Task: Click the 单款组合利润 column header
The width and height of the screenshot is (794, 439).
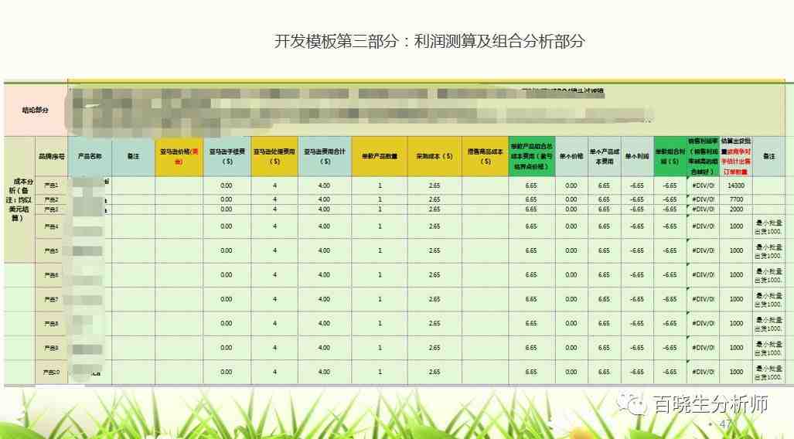Action: pyautogui.click(x=670, y=156)
